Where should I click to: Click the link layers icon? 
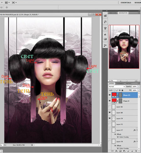pos(112,151)
